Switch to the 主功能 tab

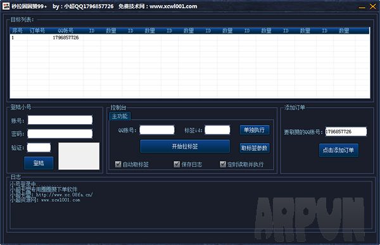click(x=120, y=116)
